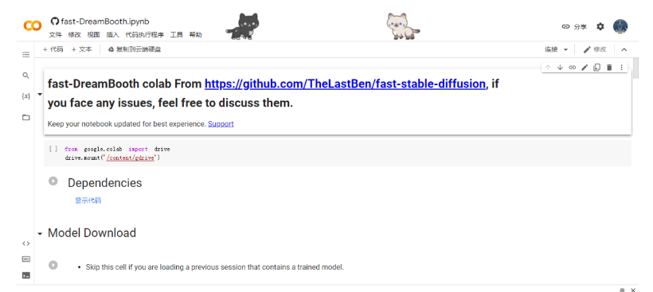This screenshot has height=292, width=653.
Task: Click the vertical scrollbar thumb
Action: pos(635,68)
